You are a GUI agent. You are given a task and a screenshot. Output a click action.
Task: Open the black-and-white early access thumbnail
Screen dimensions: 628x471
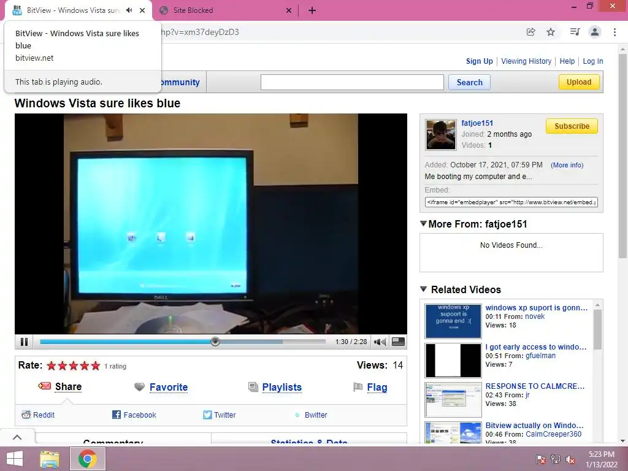(453, 361)
